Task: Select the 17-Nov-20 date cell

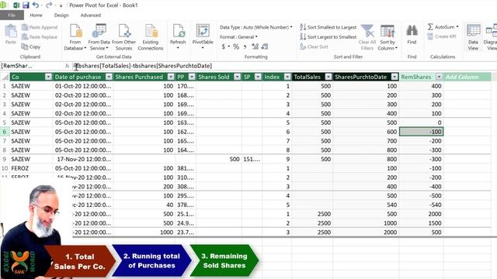Action: pyautogui.click(x=83, y=159)
